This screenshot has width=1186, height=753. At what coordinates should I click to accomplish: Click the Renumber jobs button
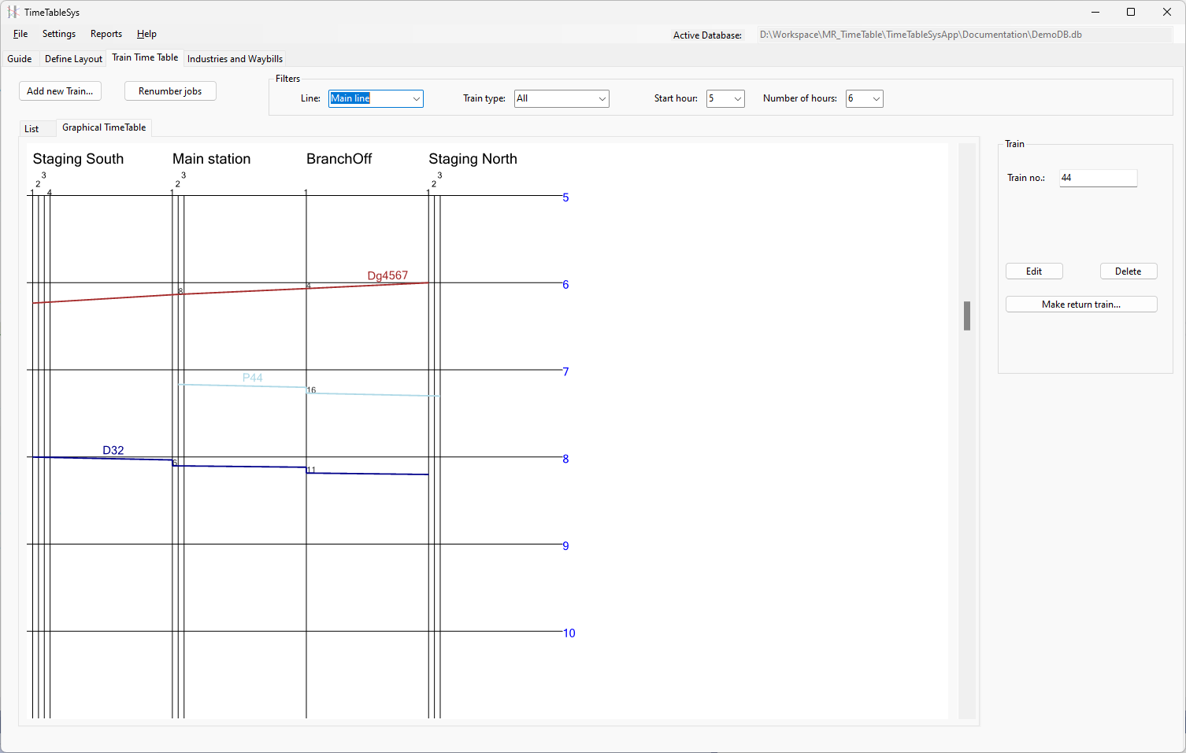pyautogui.click(x=170, y=91)
